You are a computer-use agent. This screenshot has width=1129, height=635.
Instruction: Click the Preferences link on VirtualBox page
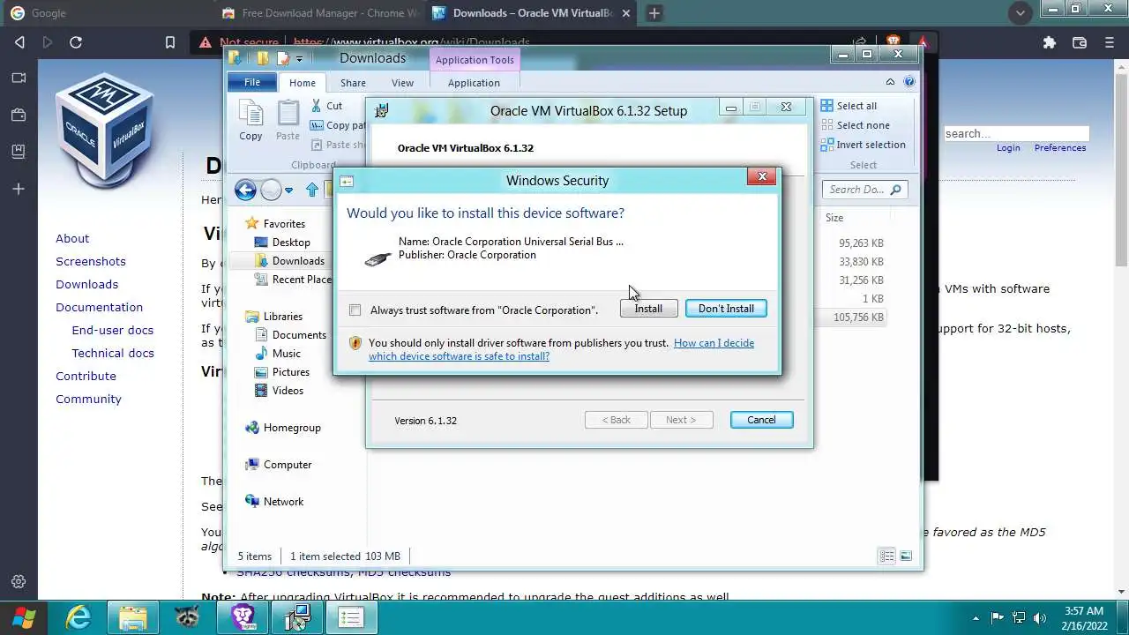[1060, 148]
